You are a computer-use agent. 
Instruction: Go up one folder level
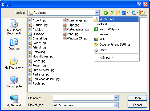112,13
